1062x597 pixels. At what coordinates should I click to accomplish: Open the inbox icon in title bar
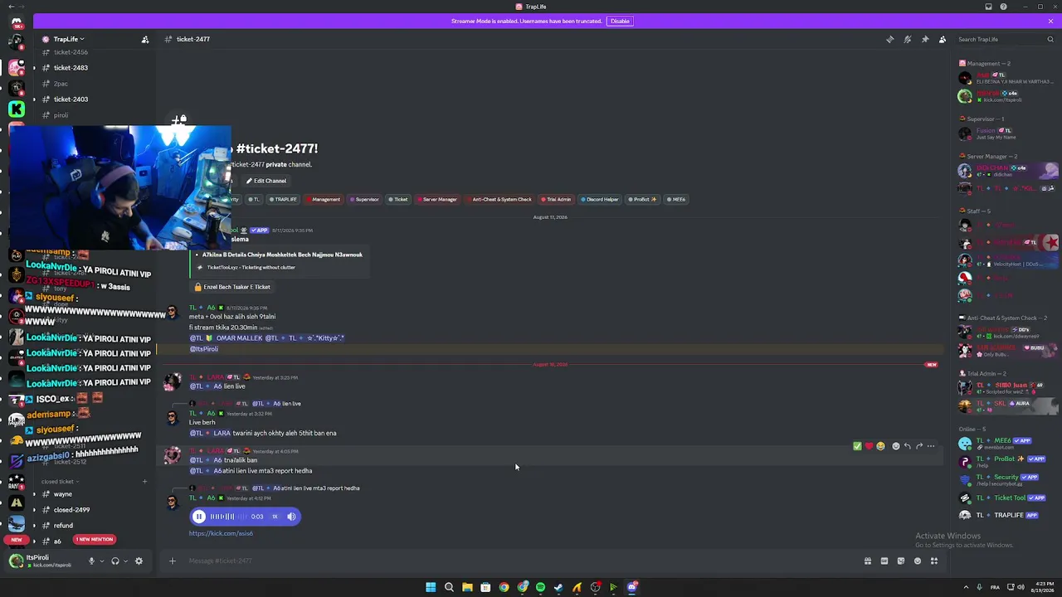(x=988, y=7)
